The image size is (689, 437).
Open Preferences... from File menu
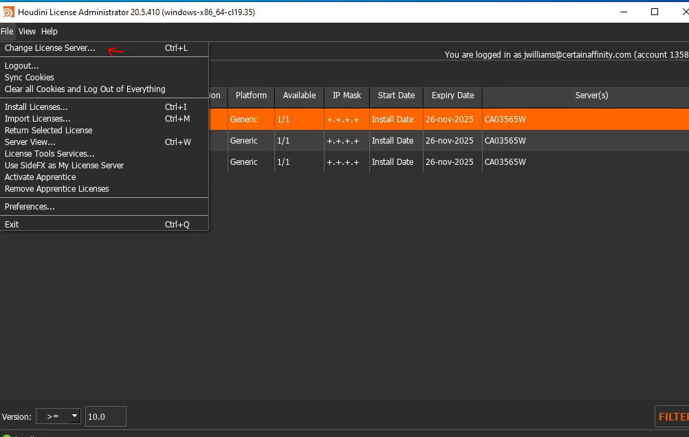point(104,206)
